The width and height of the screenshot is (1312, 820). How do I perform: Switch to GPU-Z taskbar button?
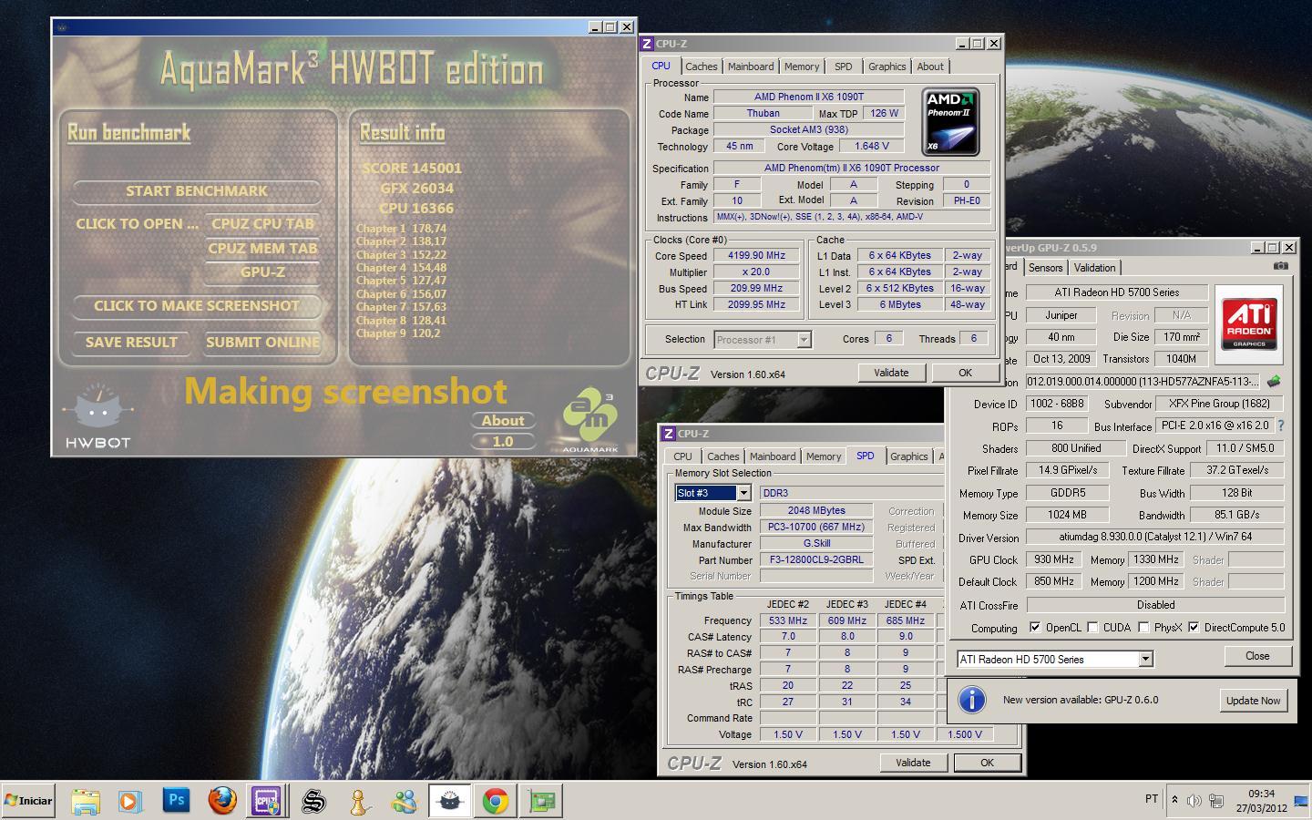point(541,801)
